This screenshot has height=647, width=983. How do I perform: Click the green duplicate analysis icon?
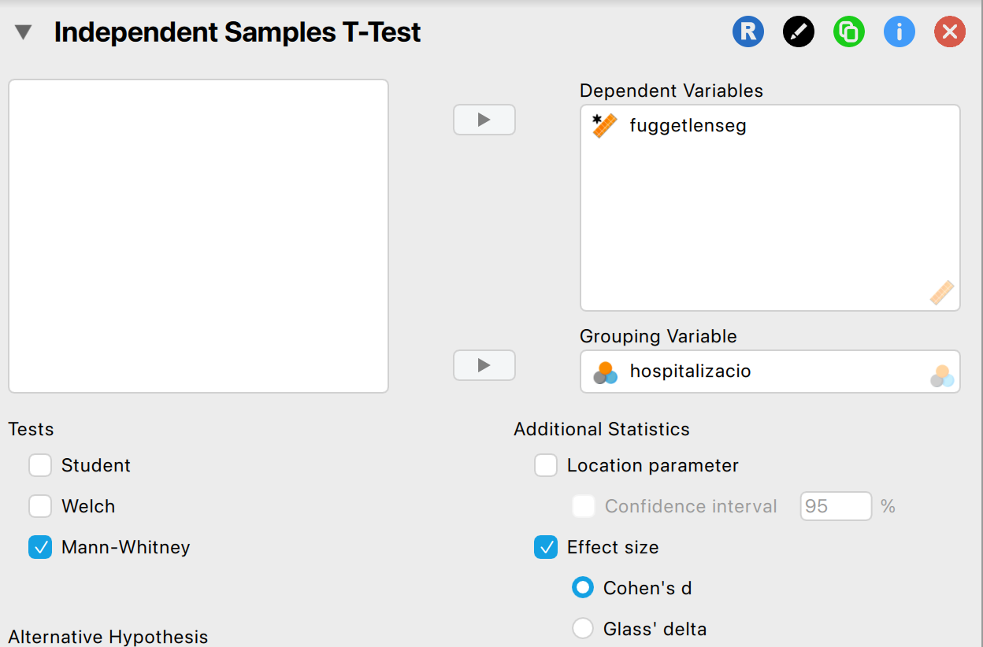click(x=848, y=32)
